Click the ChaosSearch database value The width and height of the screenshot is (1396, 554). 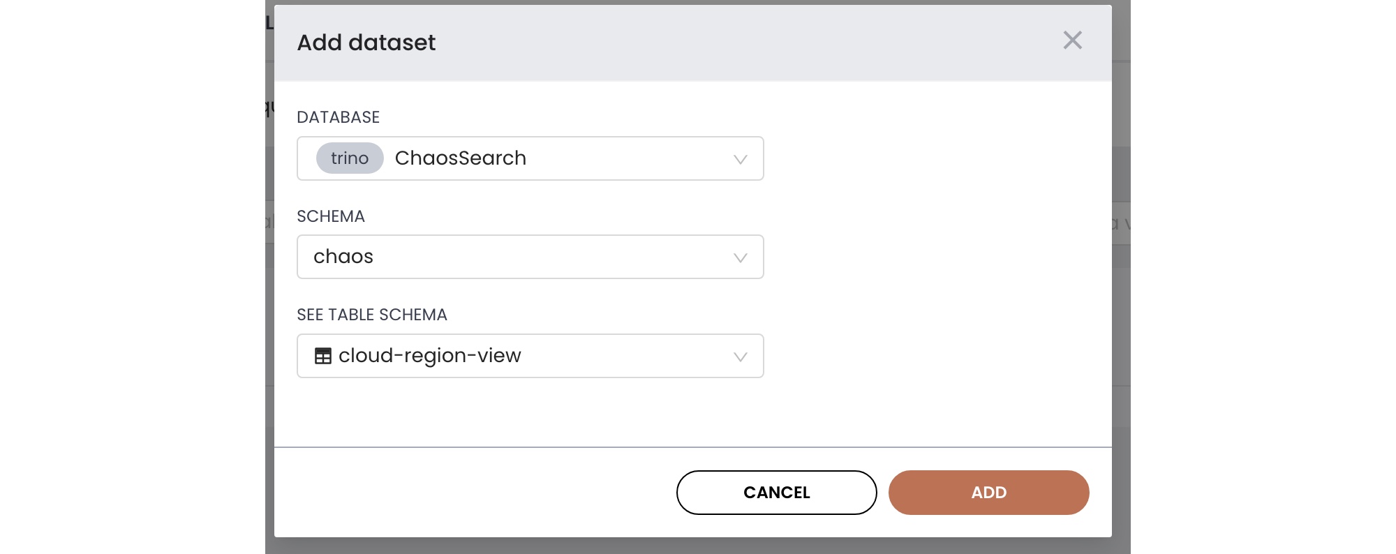point(460,158)
